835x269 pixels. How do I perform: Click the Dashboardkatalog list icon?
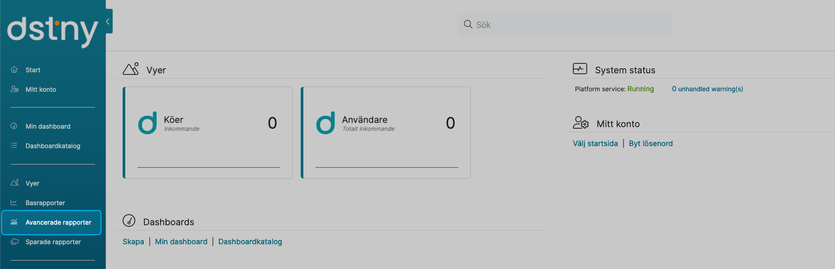tap(14, 146)
